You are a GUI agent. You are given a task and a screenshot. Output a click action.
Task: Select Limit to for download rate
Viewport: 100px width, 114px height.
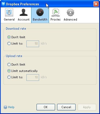(x=9, y=44)
